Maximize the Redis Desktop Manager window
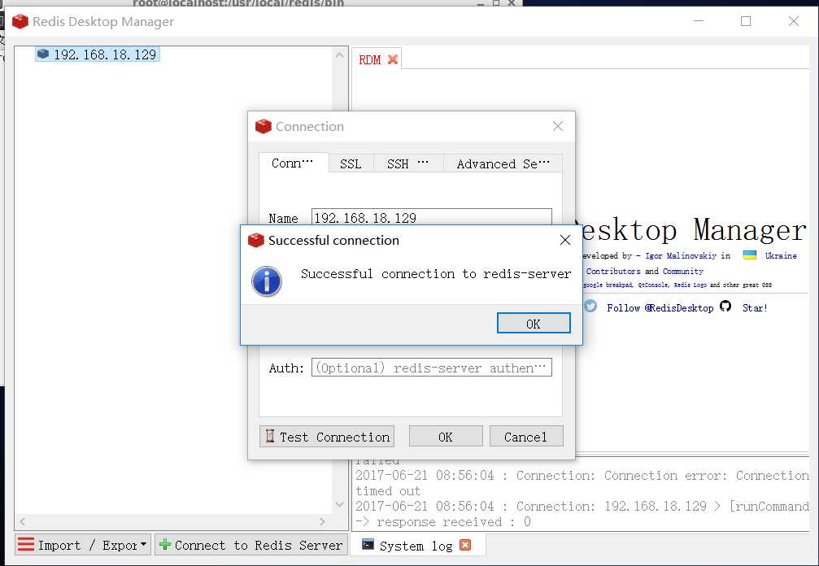Image resolution: width=819 pixels, height=566 pixels. (x=746, y=21)
